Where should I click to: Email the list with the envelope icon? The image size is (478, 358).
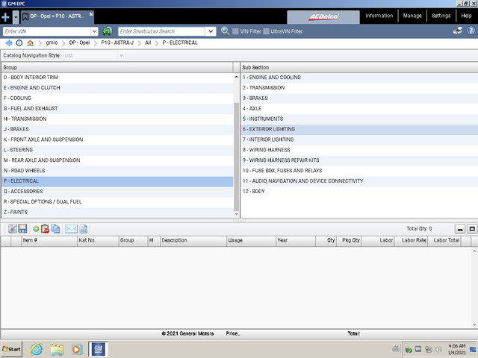click(72, 229)
